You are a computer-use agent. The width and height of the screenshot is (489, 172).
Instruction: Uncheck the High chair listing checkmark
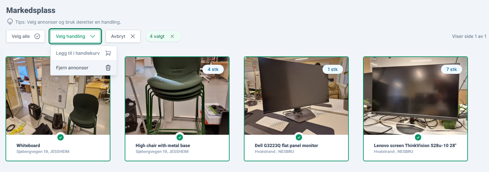(180, 137)
